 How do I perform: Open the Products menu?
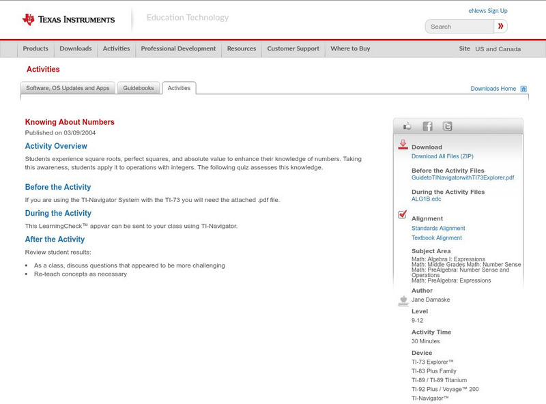point(35,49)
